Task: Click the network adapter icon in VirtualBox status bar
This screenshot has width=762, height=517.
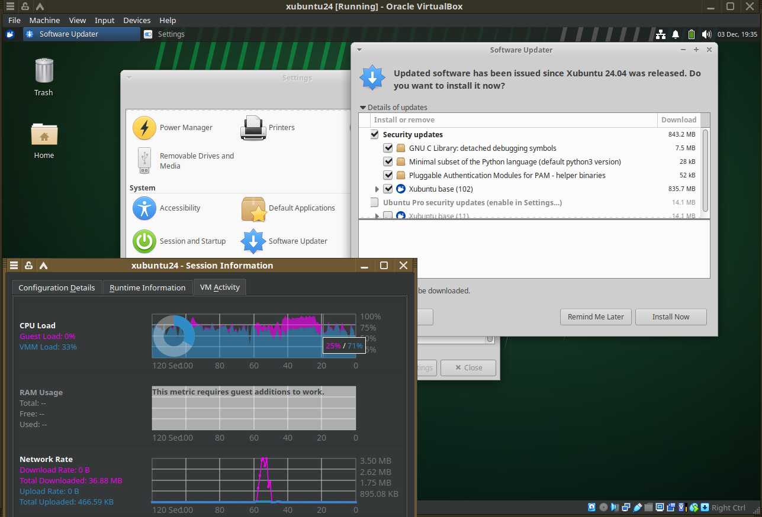Action: coord(626,508)
